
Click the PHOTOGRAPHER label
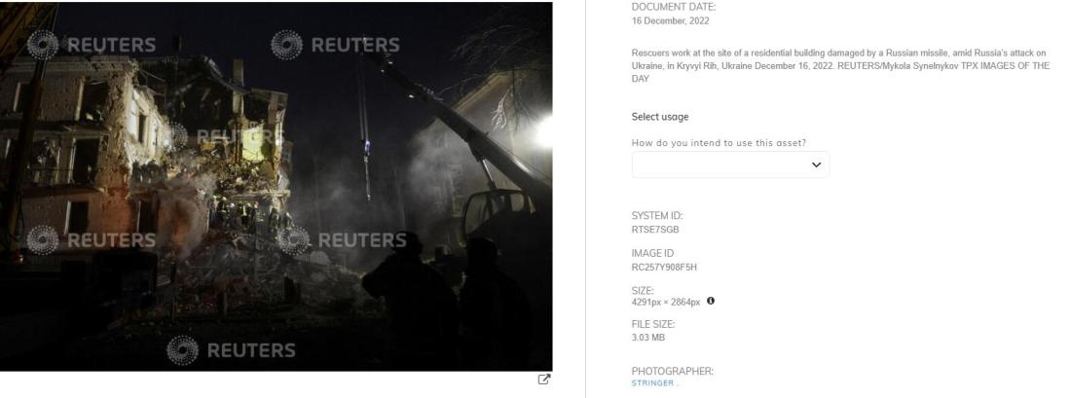coord(672,372)
